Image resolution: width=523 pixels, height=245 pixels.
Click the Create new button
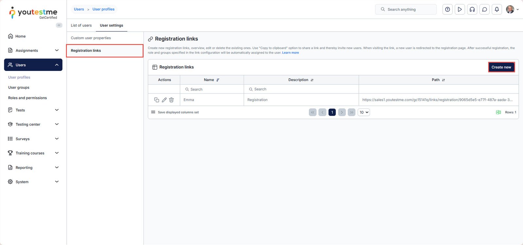pos(501,67)
